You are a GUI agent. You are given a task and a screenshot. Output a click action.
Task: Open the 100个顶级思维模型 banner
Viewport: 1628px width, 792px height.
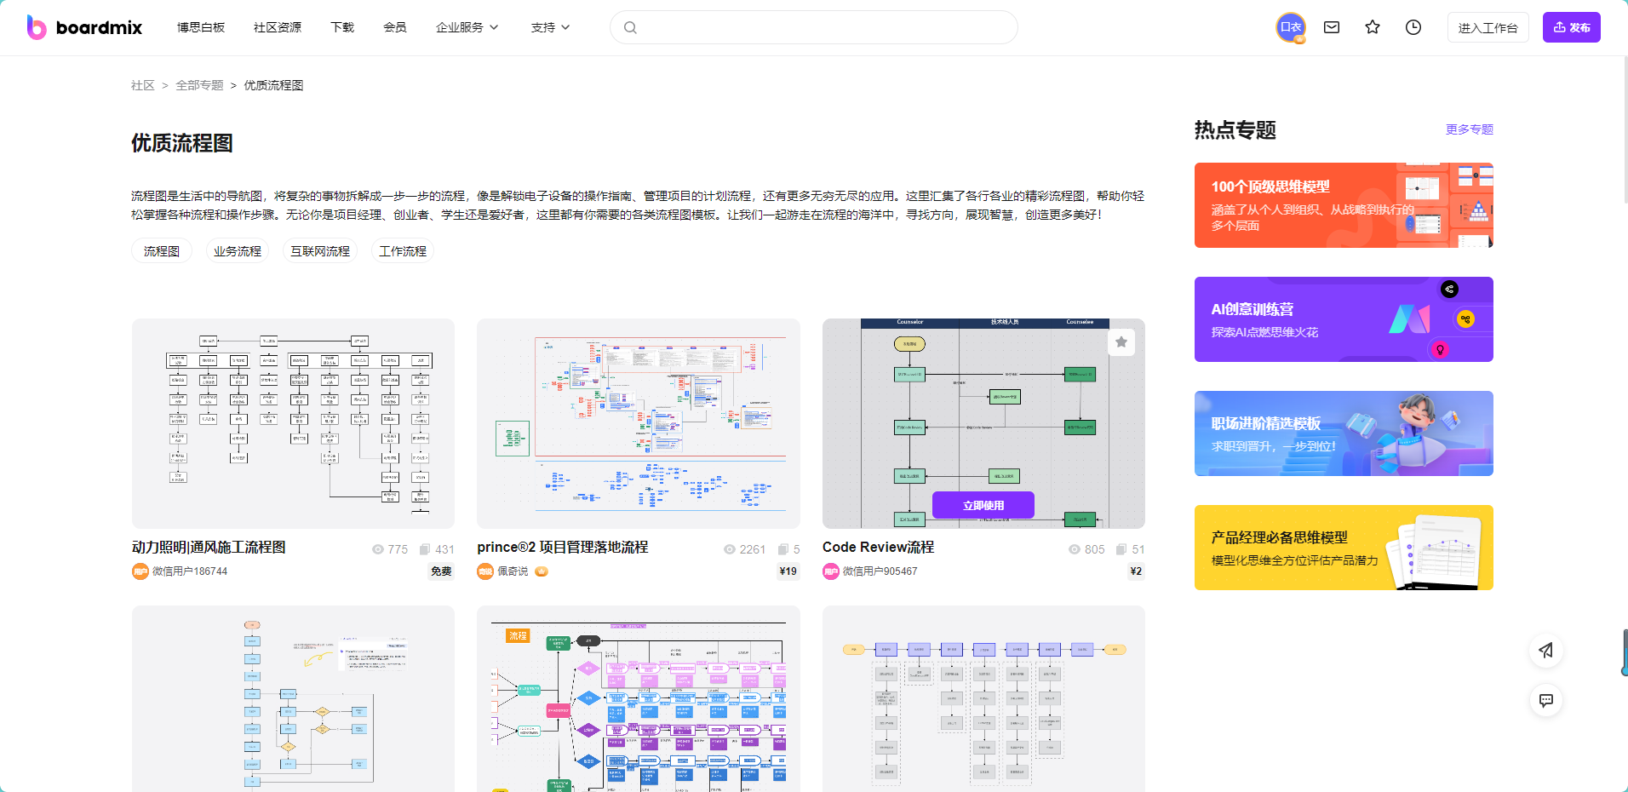[1344, 205]
